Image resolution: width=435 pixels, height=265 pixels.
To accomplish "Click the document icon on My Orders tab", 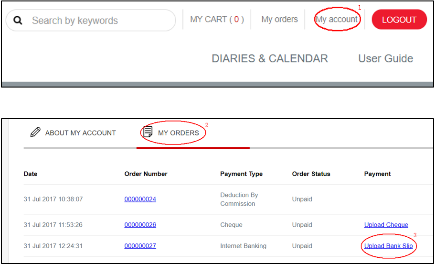I will [x=148, y=132].
